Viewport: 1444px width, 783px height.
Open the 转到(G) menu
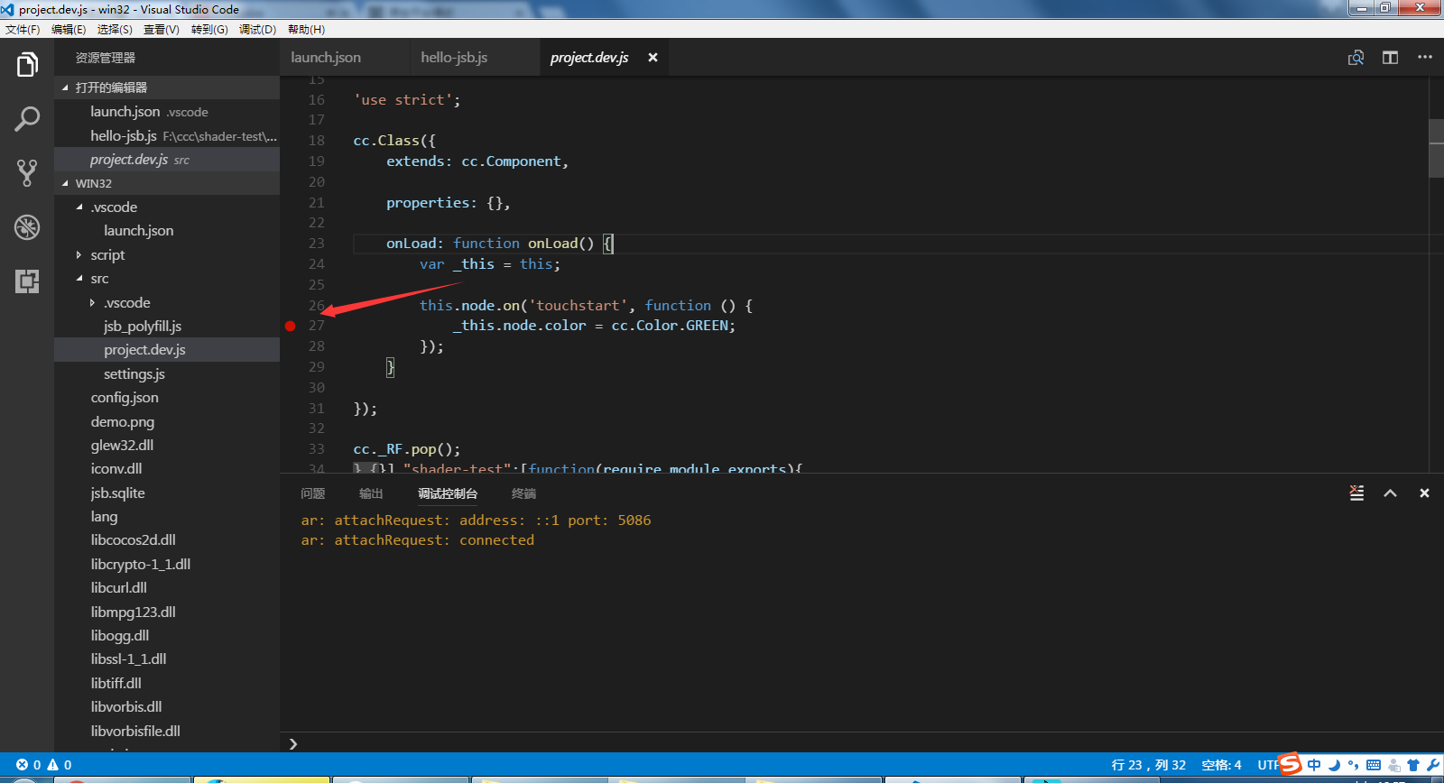point(209,30)
